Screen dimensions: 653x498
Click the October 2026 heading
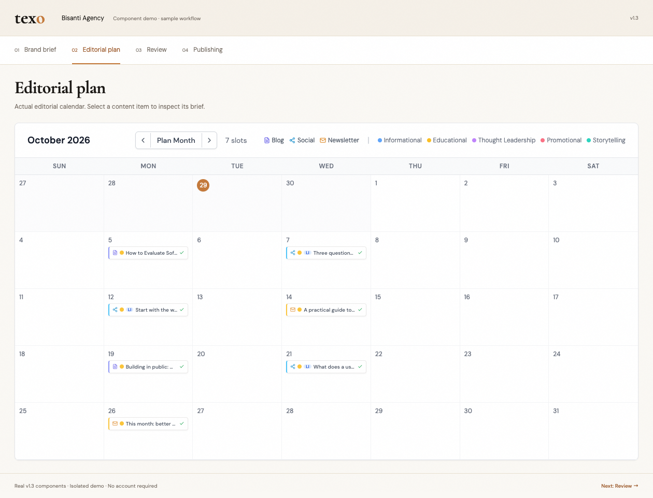(59, 140)
